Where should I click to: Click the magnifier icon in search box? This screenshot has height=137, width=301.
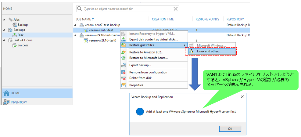point(80,9)
